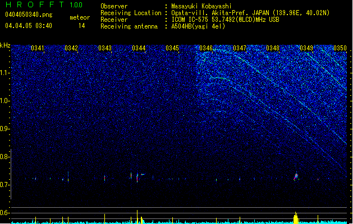Click the 0.7 frequency axis label

(4, 185)
